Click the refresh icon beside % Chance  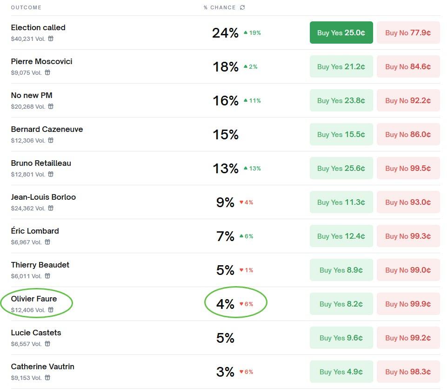pos(242,7)
